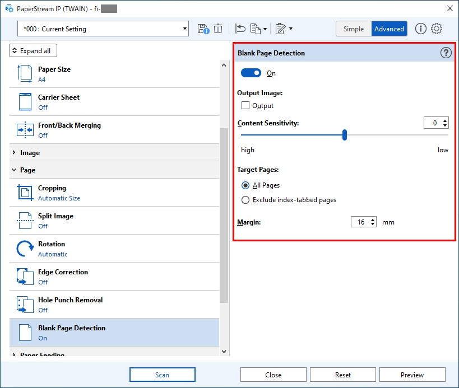
Task: Open the settings gear icon
Action: tap(437, 29)
